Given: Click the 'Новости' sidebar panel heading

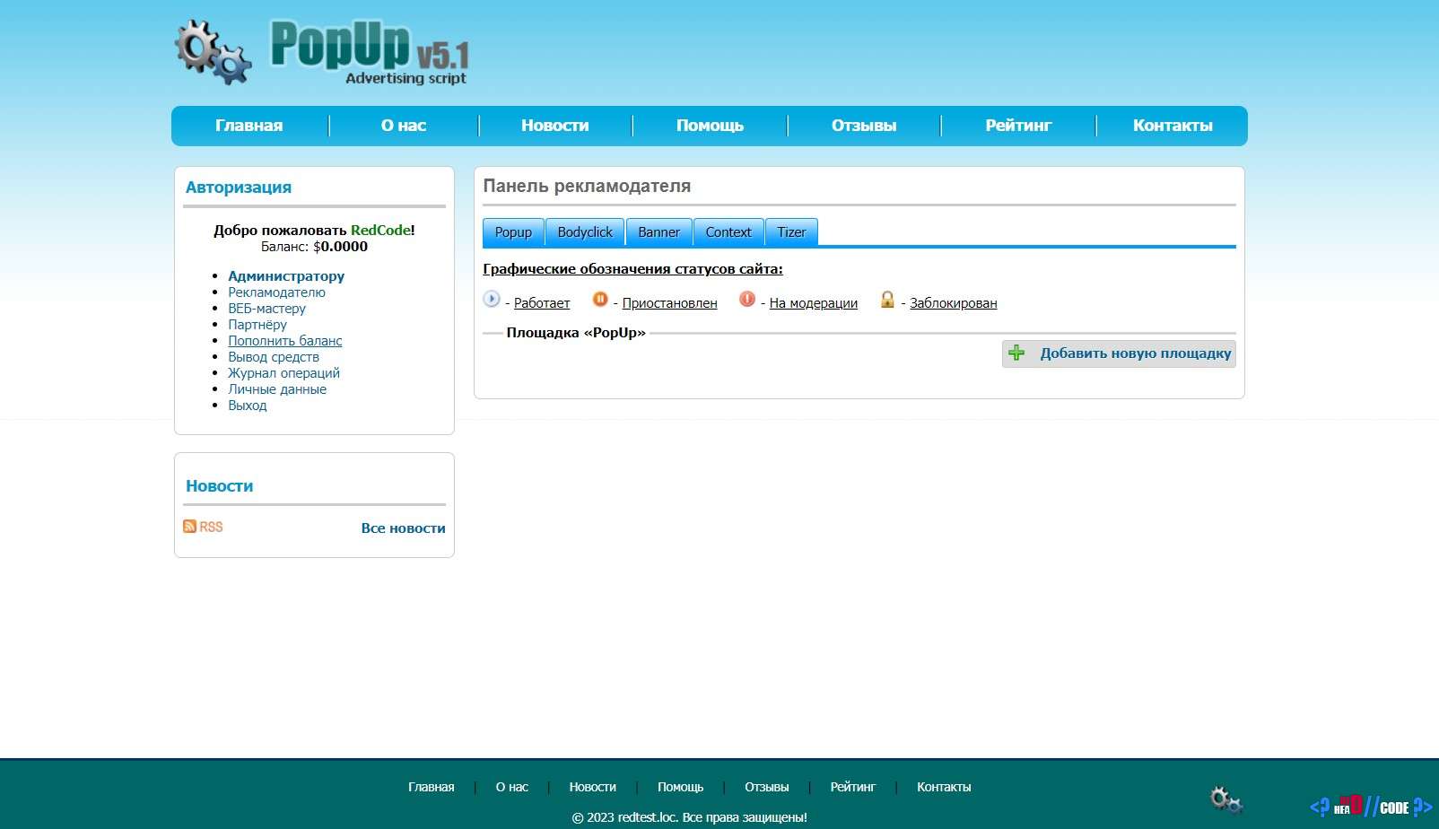Looking at the screenshot, I should coord(220,486).
